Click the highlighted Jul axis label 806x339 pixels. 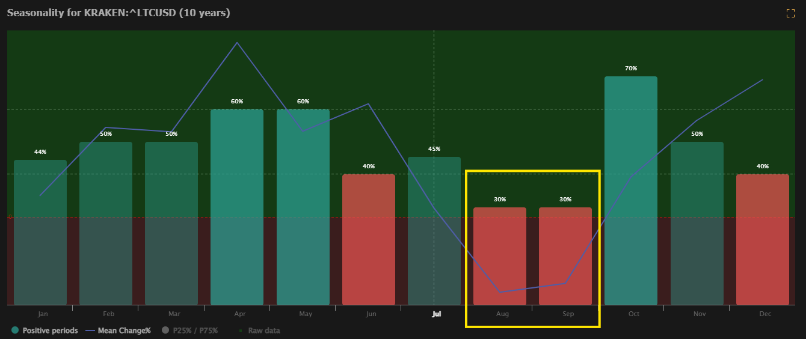point(437,314)
